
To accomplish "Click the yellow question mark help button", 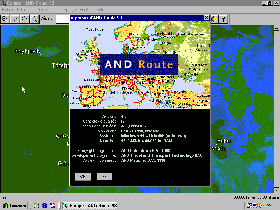I will pos(223,19).
